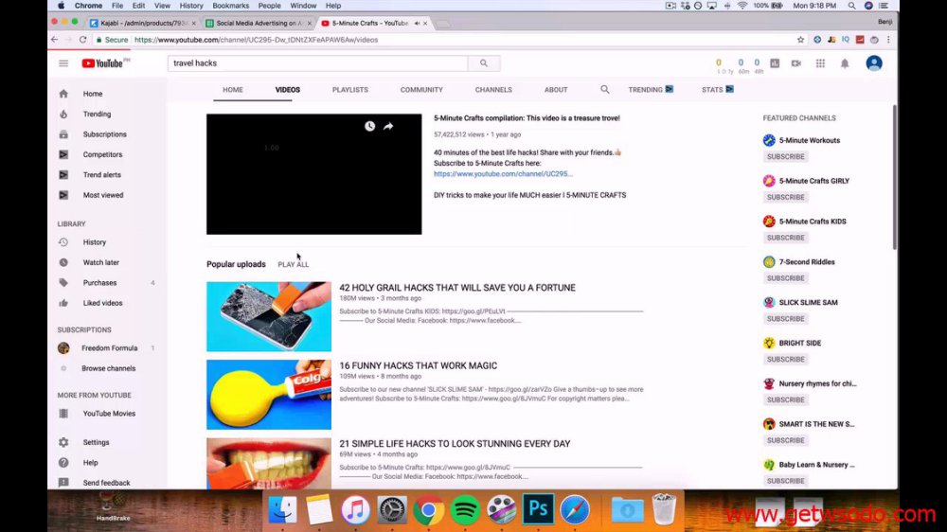The height and width of the screenshot is (532, 947).
Task: Open the 5-Minute Crafts channel link
Action: (x=503, y=174)
